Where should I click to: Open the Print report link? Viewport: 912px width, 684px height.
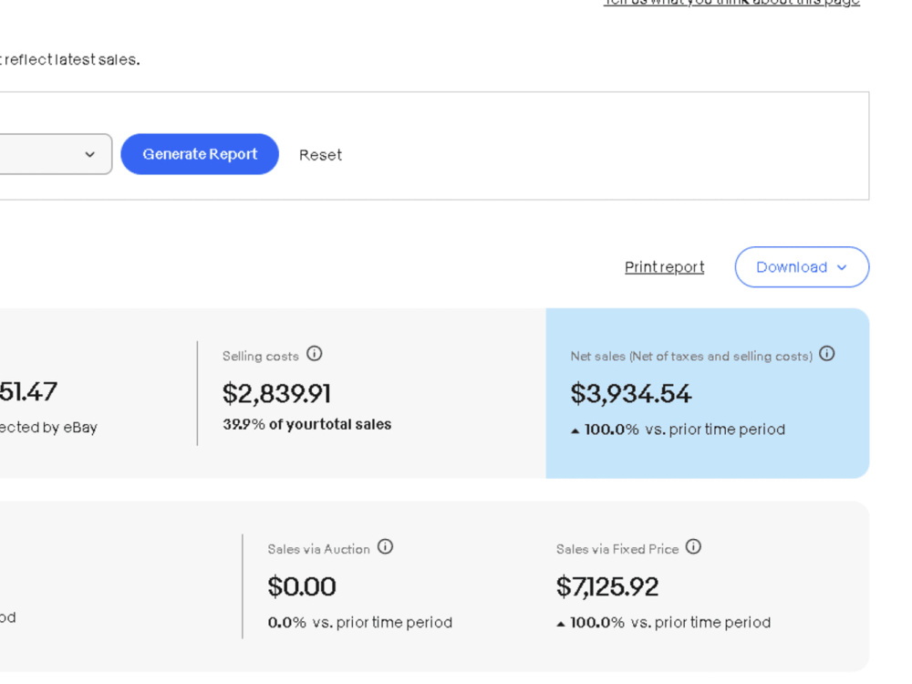[664, 267]
